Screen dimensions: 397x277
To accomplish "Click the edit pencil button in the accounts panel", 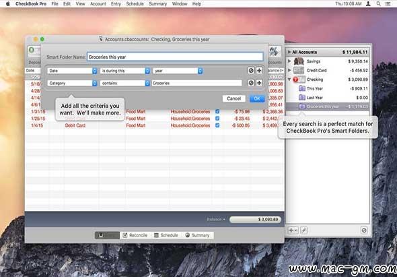I will [304, 230].
